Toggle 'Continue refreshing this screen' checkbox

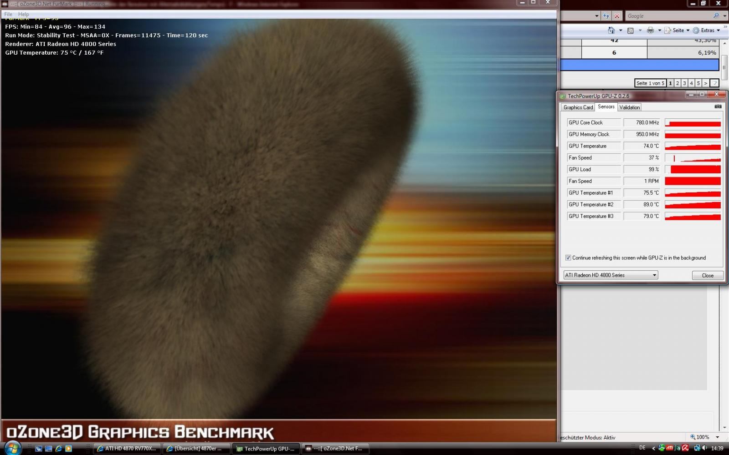pos(568,258)
